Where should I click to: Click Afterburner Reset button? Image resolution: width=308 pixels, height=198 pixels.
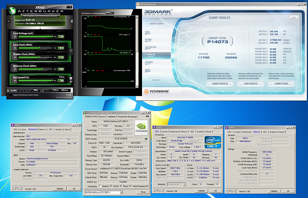coord(56,90)
